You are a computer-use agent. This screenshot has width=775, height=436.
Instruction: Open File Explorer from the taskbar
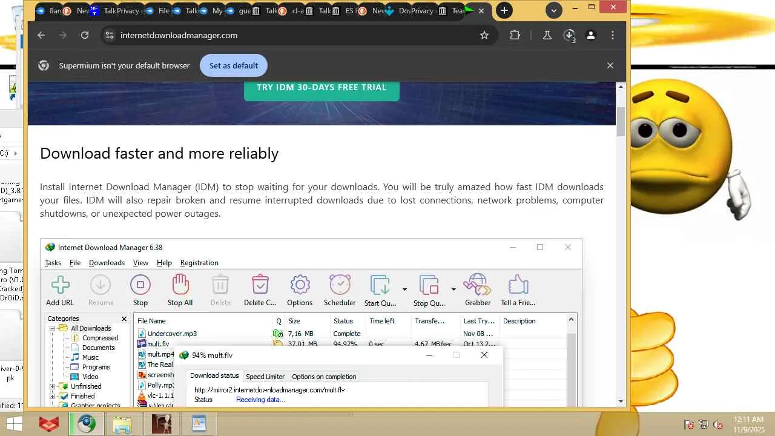(x=124, y=424)
